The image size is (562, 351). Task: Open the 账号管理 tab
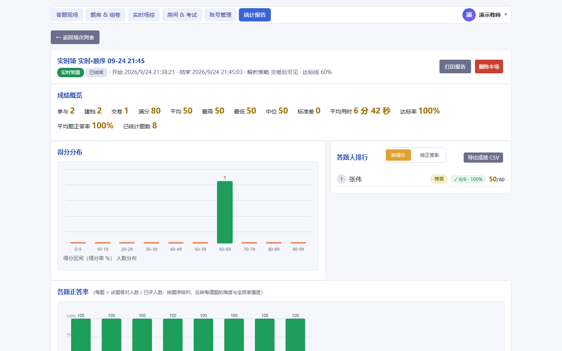tap(220, 15)
